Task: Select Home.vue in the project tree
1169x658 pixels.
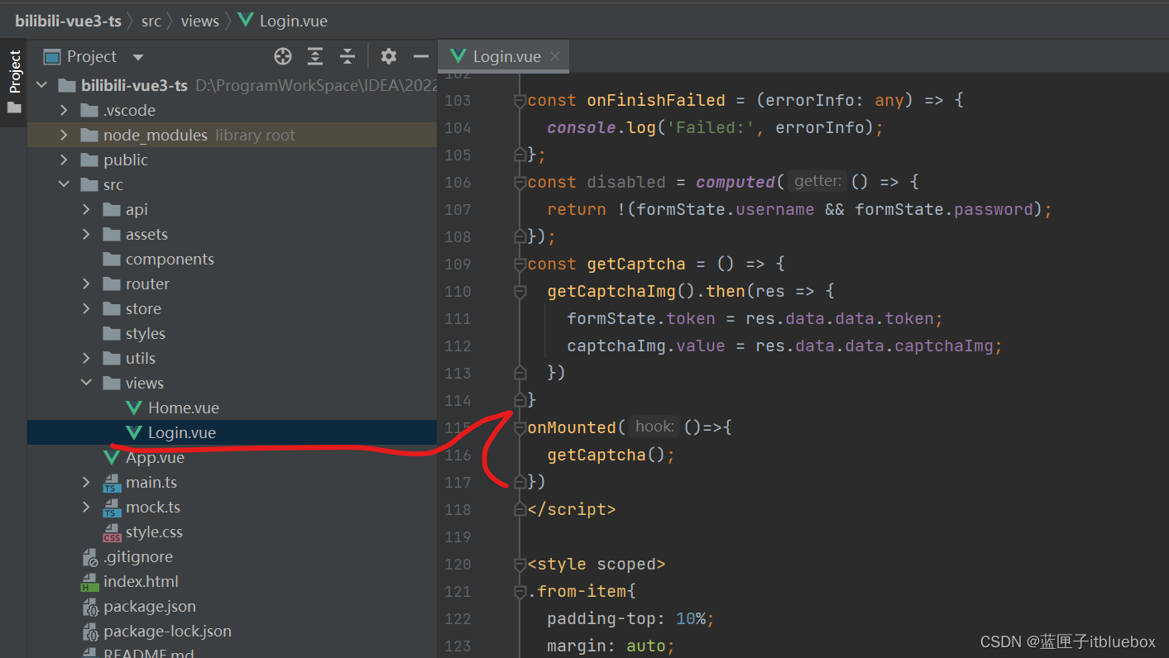Action: [x=183, y=408]
